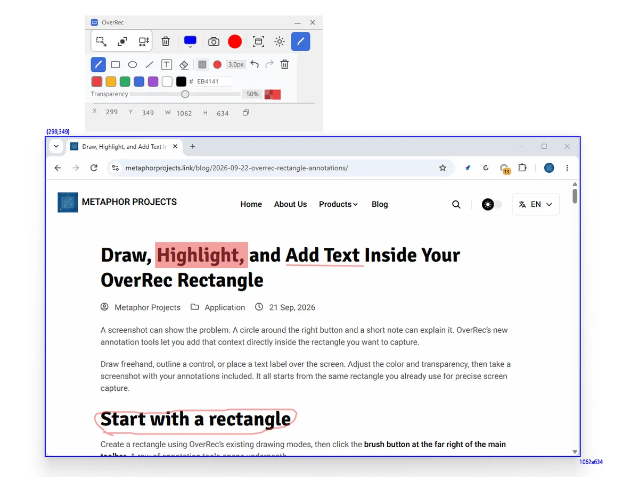Redo the annotation with the forward arrow
Screen dimensions: 639x477
pos(269,64)
